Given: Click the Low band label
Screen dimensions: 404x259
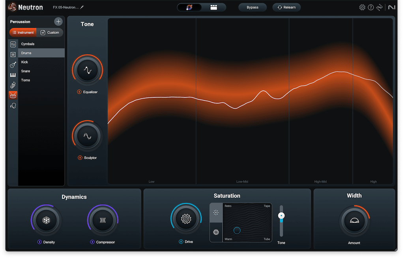Looking at the screenshot, I should (151, 182).
